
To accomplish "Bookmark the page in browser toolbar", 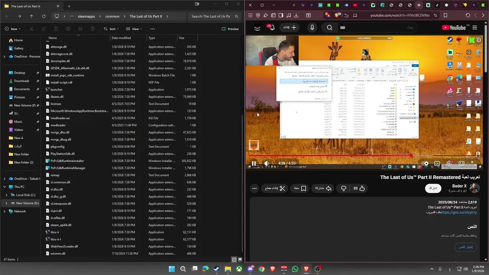I will 445,15.
